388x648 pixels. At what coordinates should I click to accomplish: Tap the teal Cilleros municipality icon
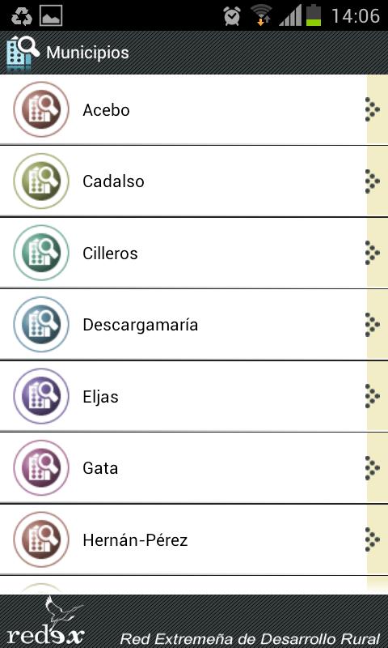tap(41, 253)
